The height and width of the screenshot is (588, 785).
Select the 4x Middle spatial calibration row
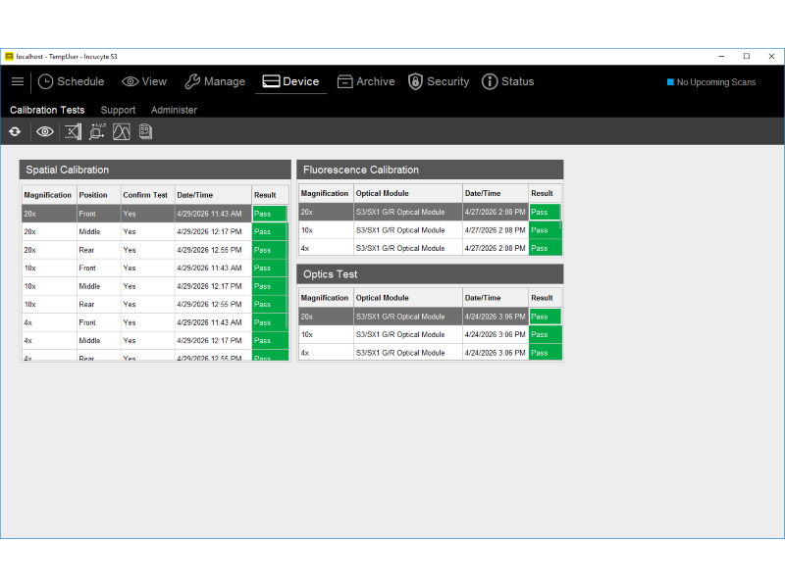click(155, 340)
